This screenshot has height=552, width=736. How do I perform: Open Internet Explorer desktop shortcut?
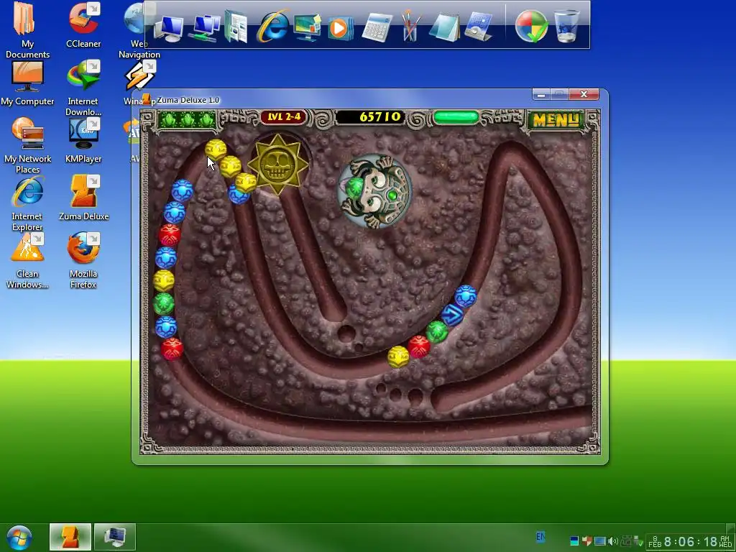[x=27, y=203]
